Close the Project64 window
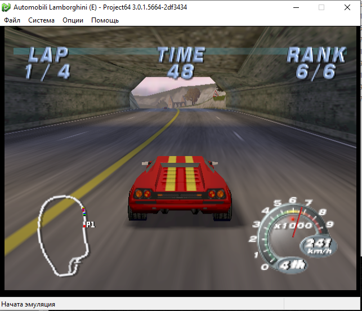 coord(347,7)
